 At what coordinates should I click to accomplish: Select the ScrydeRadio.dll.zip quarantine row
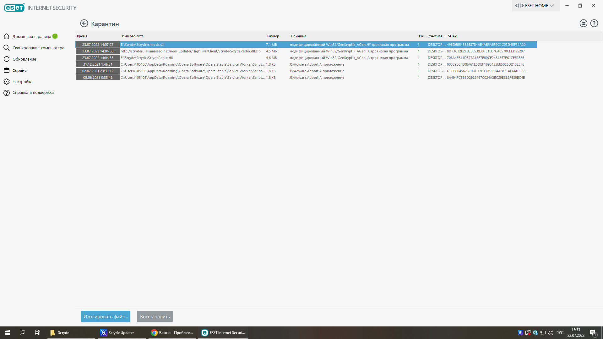[191, 51]
